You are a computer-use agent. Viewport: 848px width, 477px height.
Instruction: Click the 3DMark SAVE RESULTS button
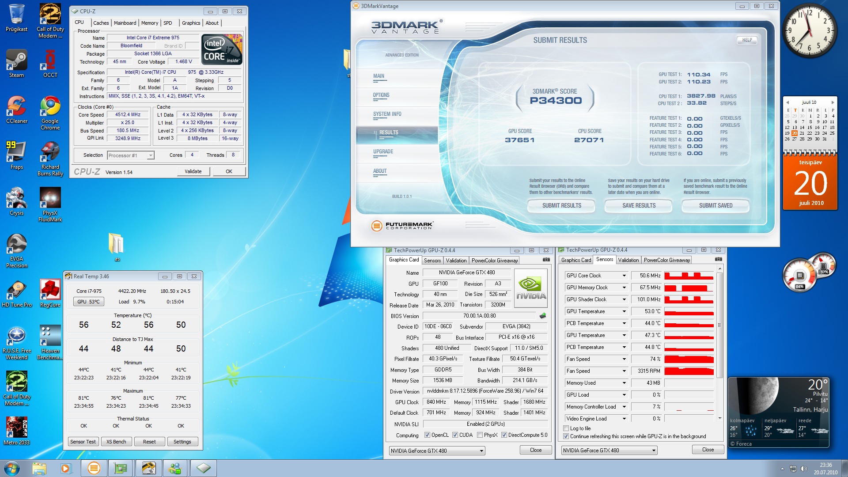(x=639, y=206)
